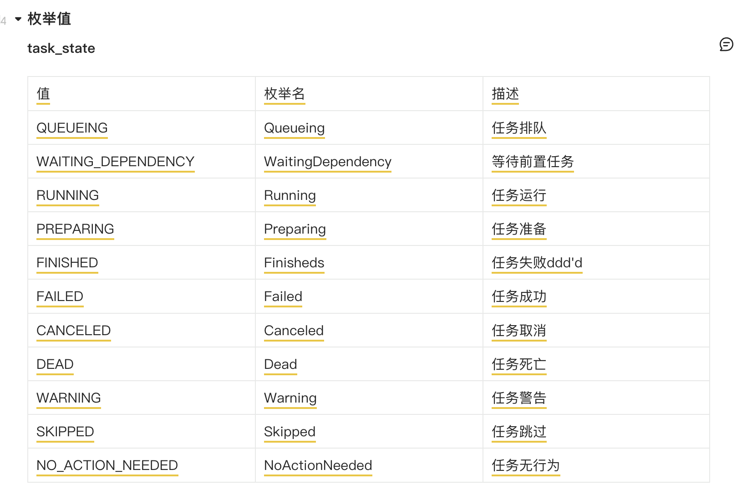
Task: Collapse the 枚举值 section
Action: [18, 19]
